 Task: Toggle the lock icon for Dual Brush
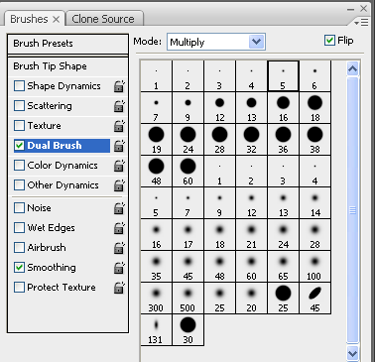pyautogui.click(x=119, y=146)
